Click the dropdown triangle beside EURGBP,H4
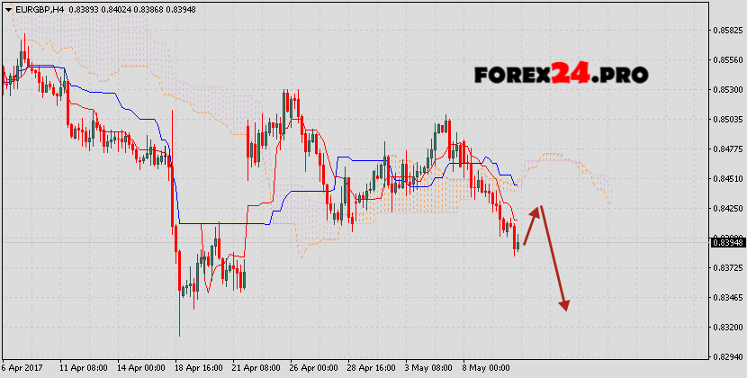747x378 pixels. click(x=8, y=8)
